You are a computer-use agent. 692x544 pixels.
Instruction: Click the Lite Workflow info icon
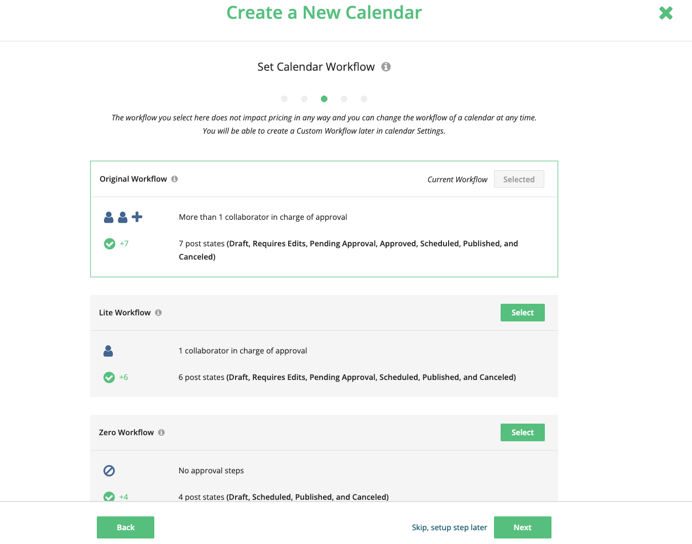point(158,312)
